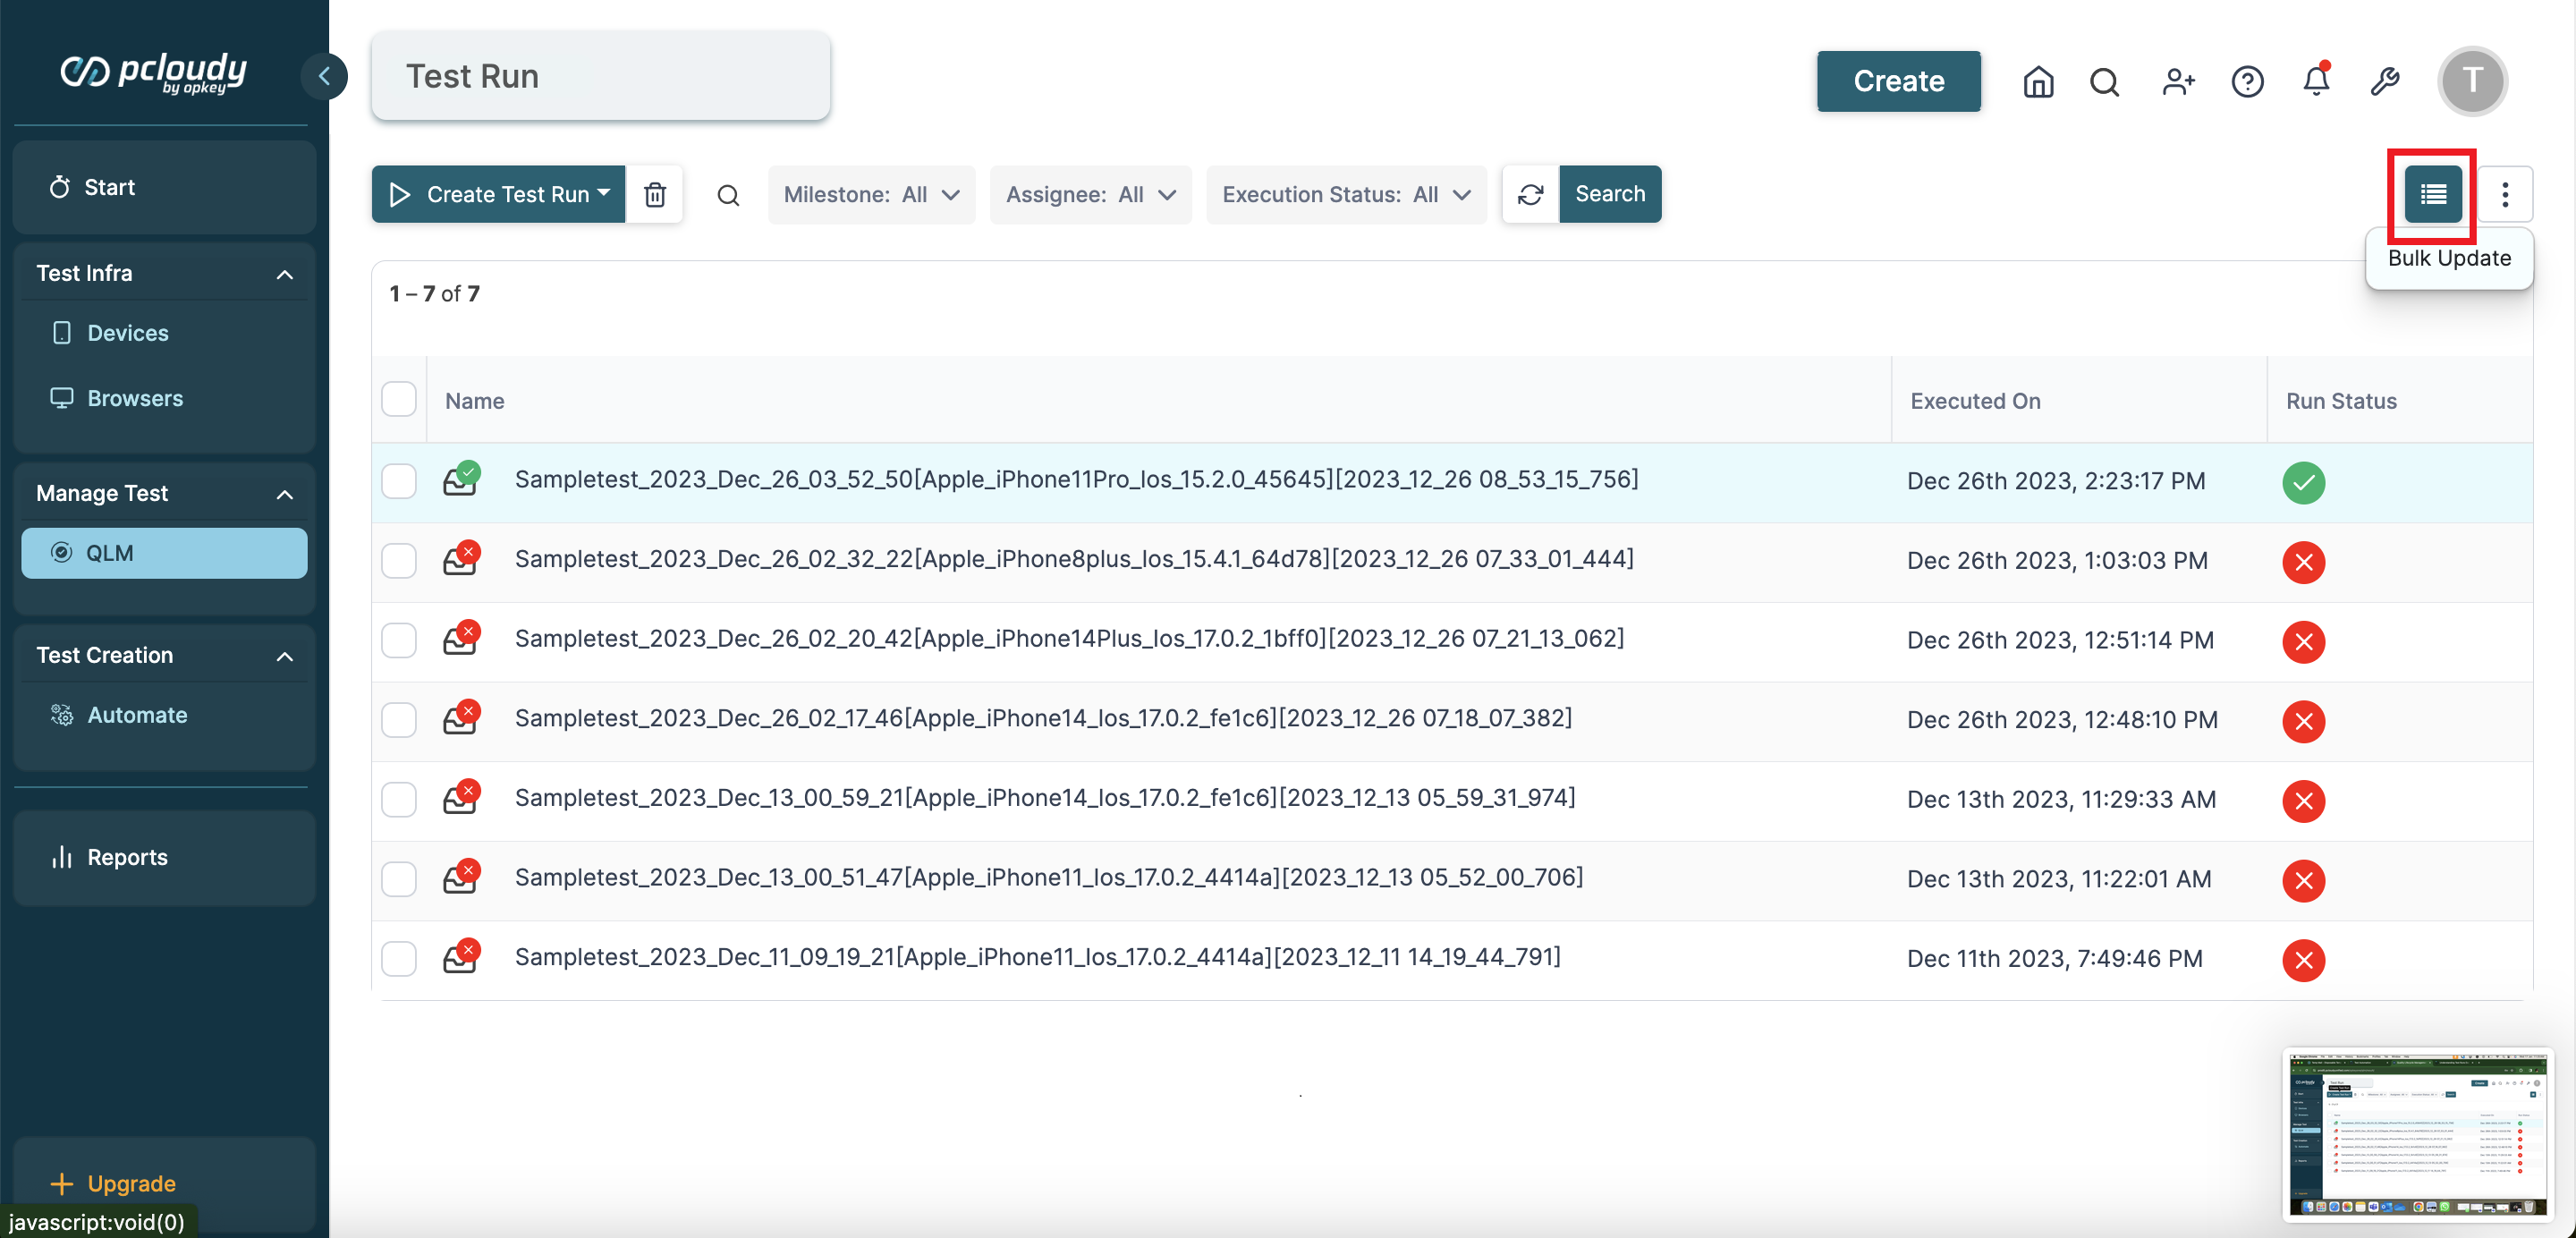Screen dimensions: 2576x1238
Task: Click failed status icon for Dec 11th run
Action: [x=2303, y=960]
